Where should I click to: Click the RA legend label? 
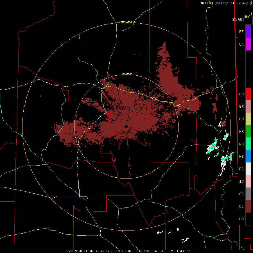tap(241, 144)
